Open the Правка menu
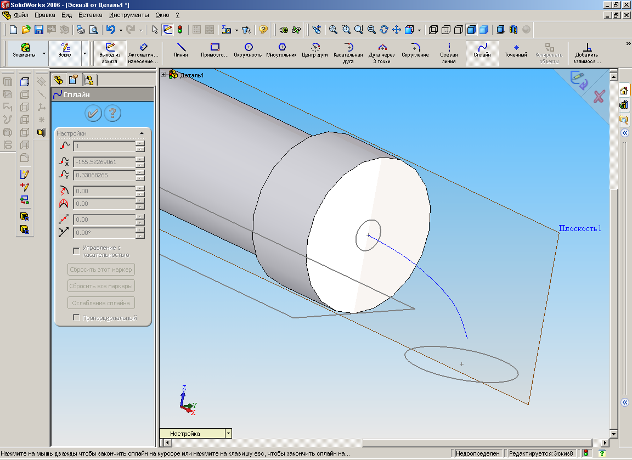 point(45,15)
